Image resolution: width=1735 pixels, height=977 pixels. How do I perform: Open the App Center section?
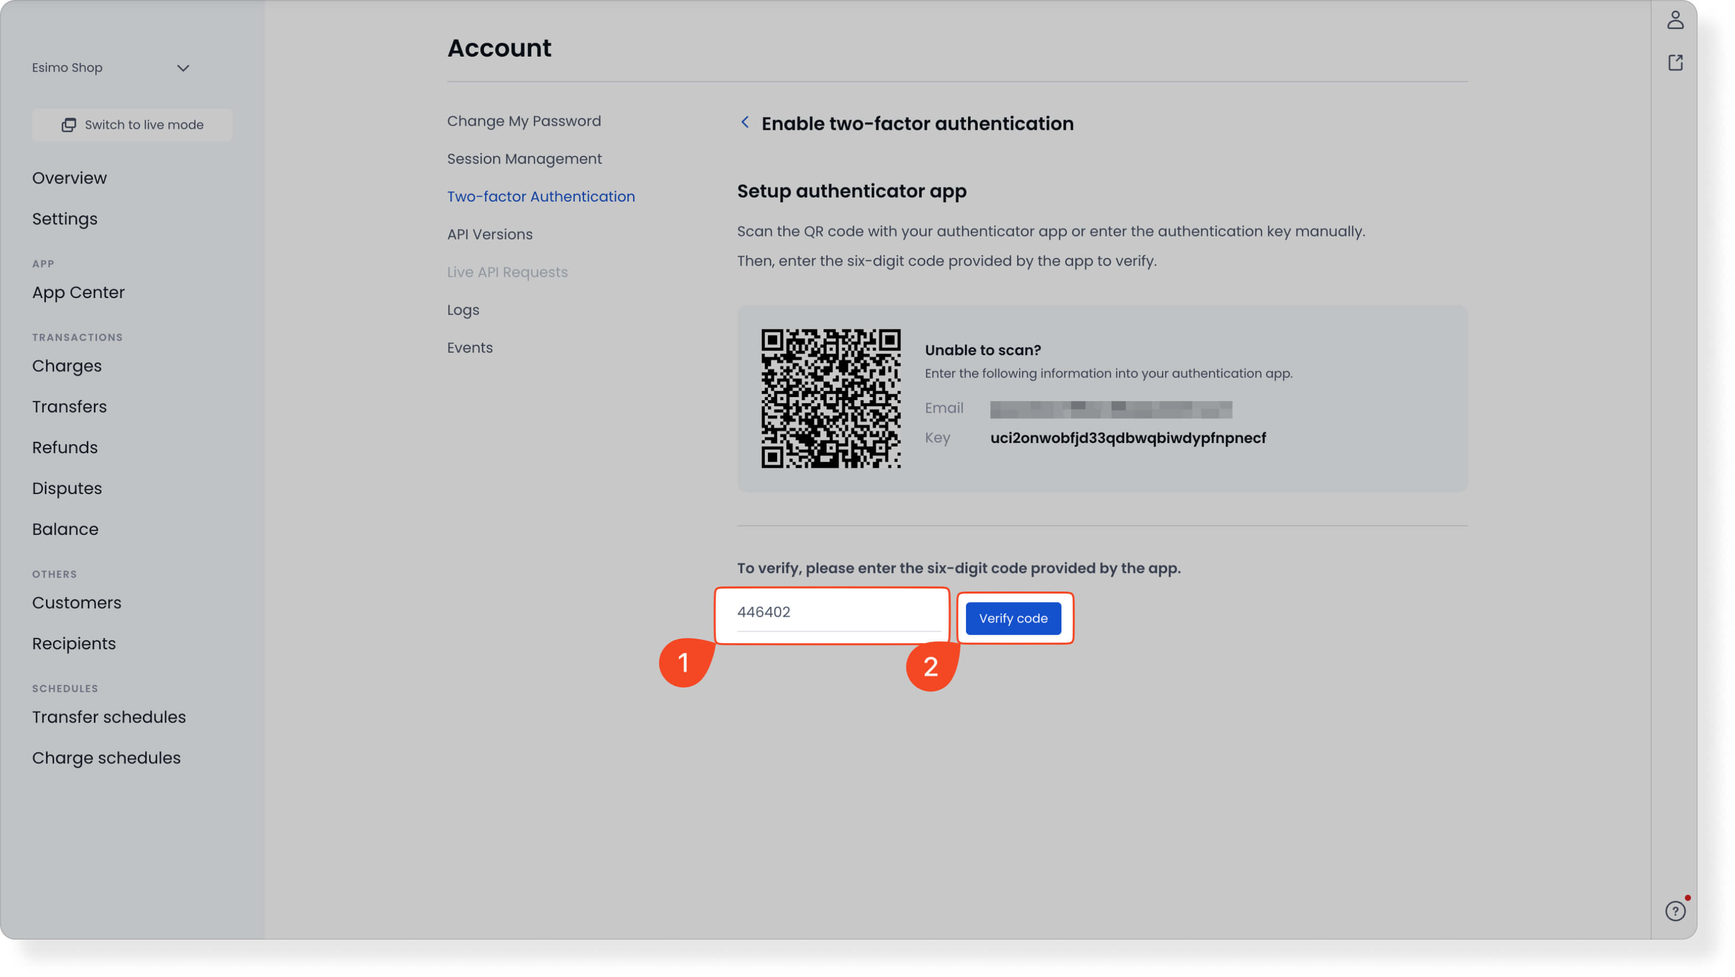point(78,292)
